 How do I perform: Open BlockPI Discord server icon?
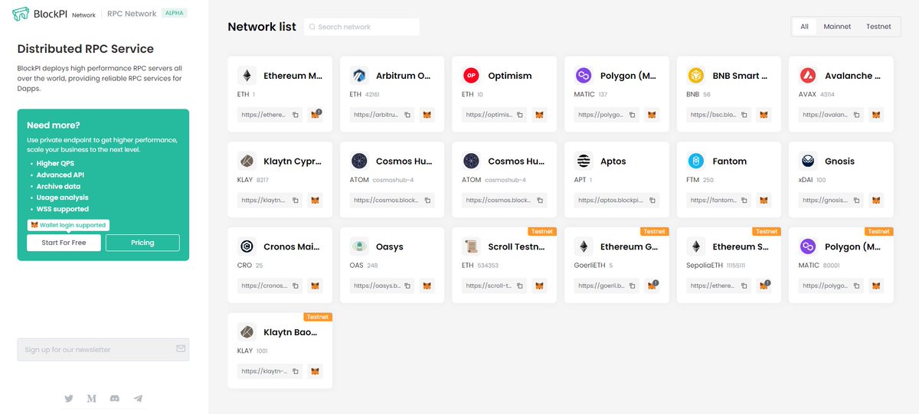coord(115,399)
